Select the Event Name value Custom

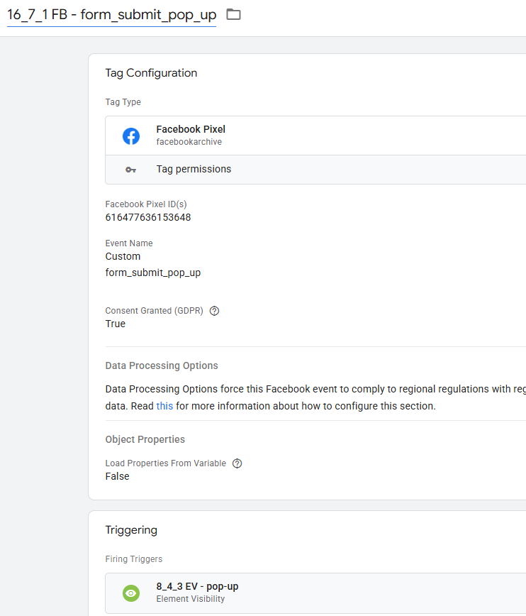pyautogui.click(x=123, y=256)
